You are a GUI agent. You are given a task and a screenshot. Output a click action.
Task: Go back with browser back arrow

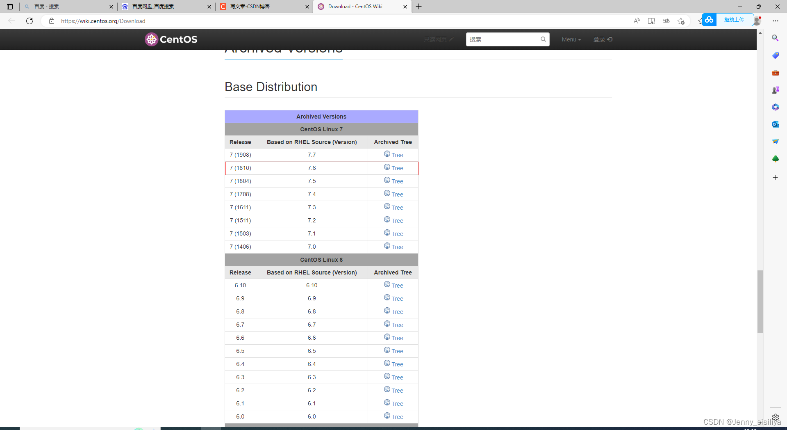(x=11, y=21)
